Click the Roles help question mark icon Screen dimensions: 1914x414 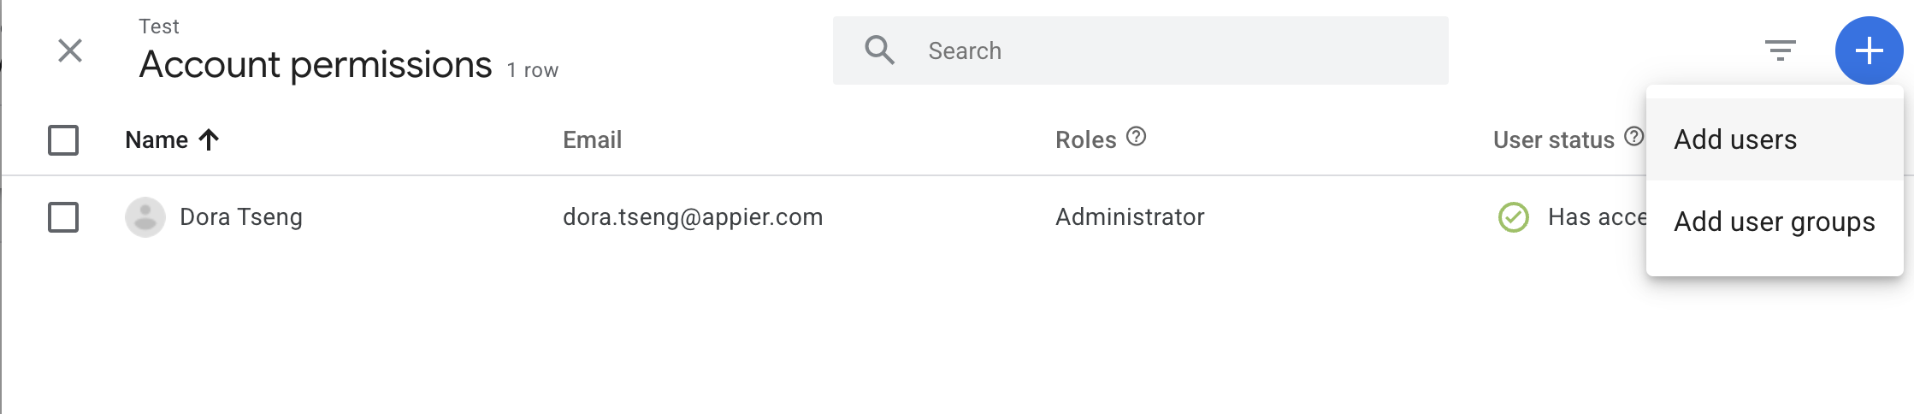[x=1136, y=137]
